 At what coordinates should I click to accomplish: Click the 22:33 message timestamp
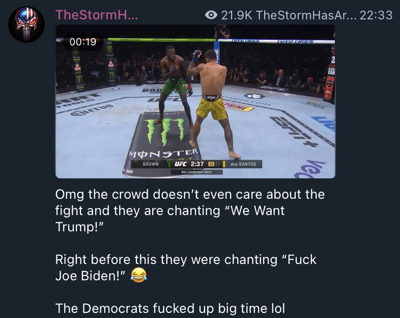(x=376, y=15)
